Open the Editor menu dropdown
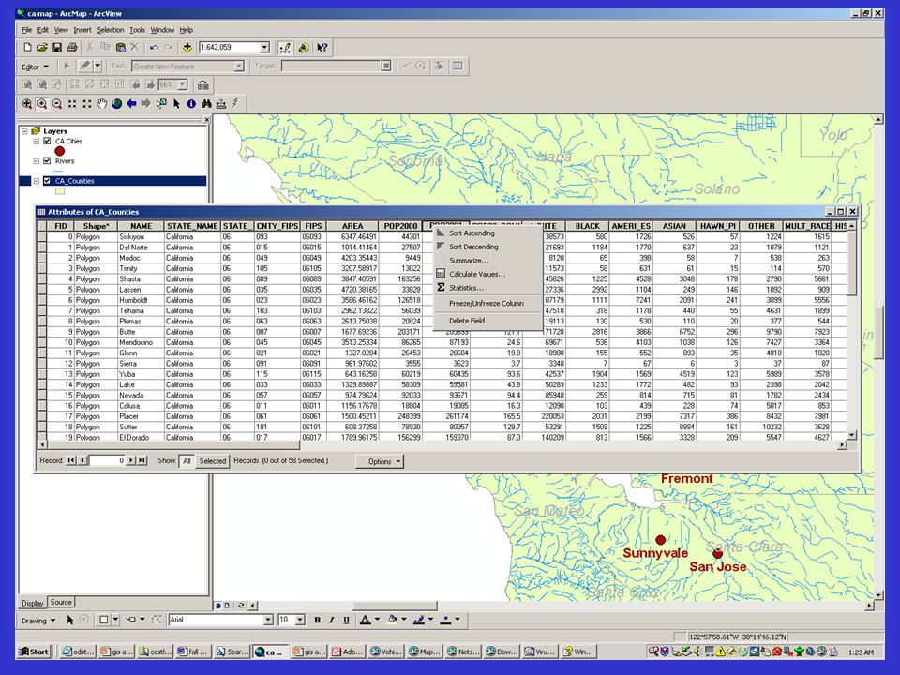Screen dimensions: 900x675 35,67
